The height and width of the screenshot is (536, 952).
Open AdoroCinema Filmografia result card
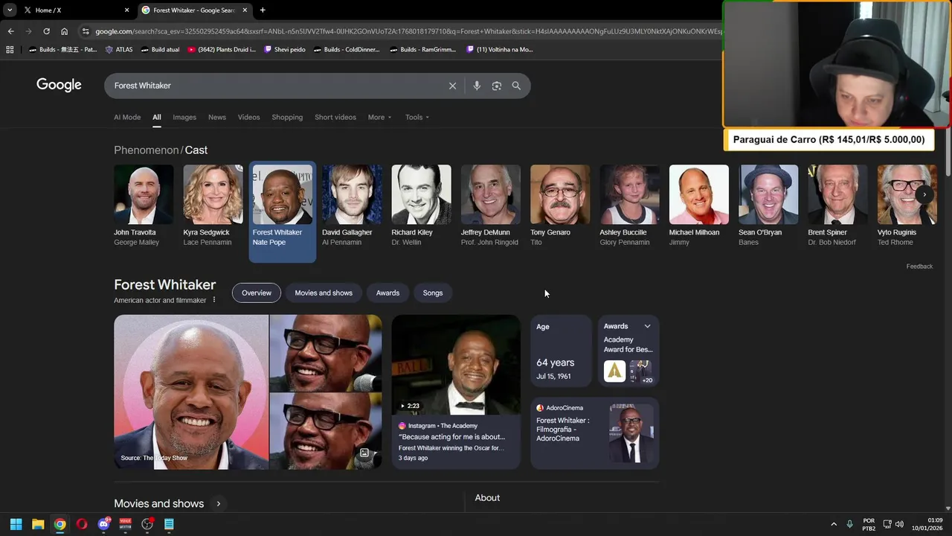pyautogui.click(x=594, y=433)
